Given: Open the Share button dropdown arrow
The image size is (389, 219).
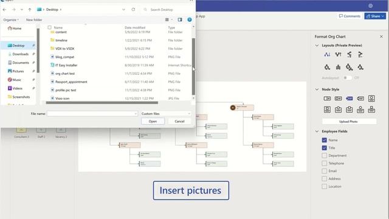Looking at the screenshot, I should point(383,16).
